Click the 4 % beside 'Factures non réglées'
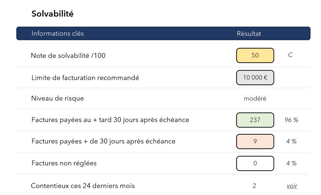 [x=291, y=163]
